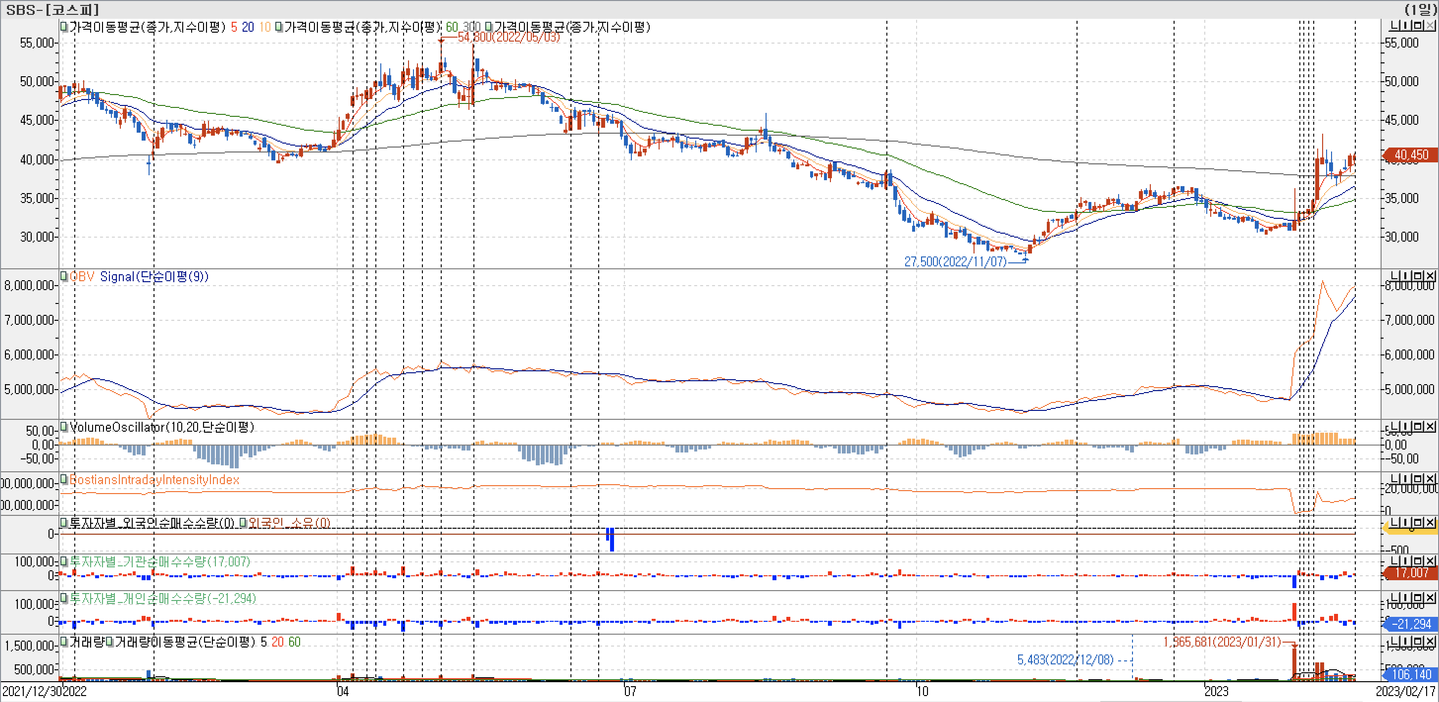Click the 40,450 current price tag
Viewport: 1439px width, 702px height.
coord(1411,155)
